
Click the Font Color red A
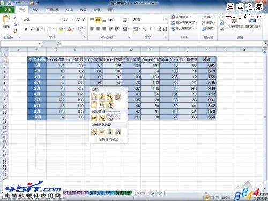(69, 29)
